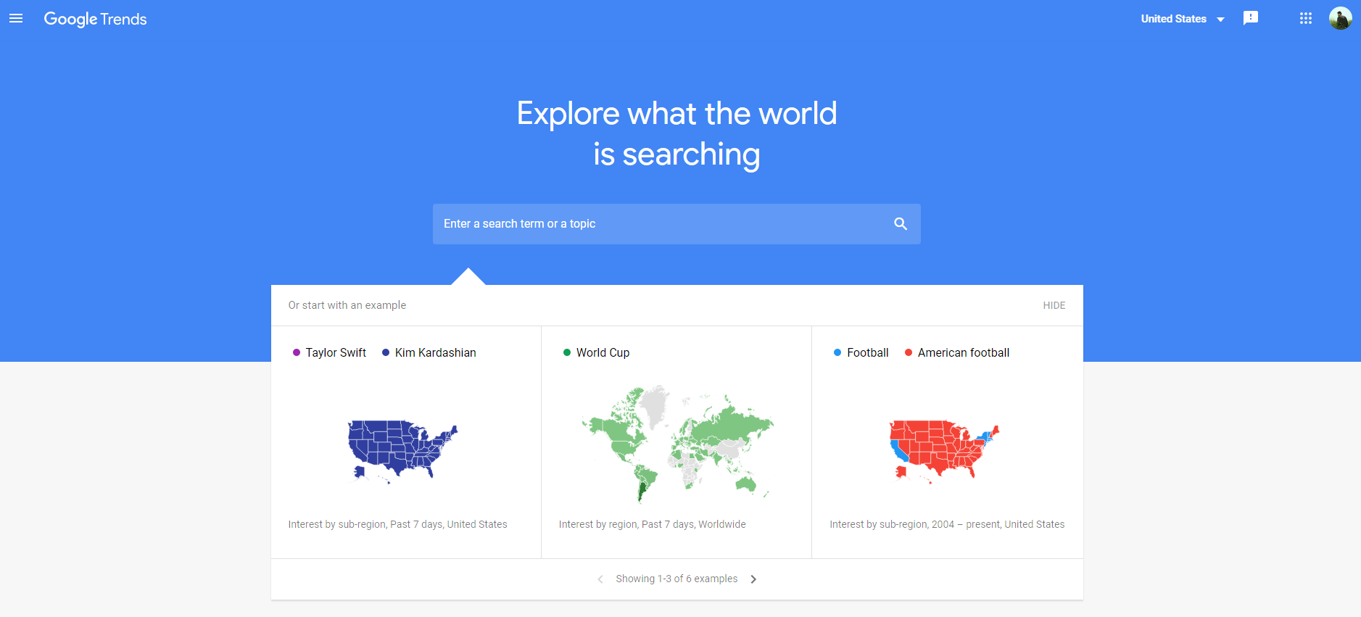Open the Kim Kardashian comparison label
Screen dimensions: 1361x617
click(x=435, y=352)
